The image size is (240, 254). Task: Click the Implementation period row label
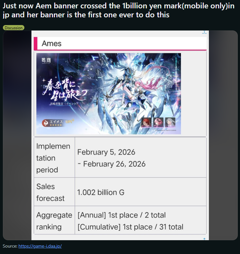pyautogui.click(x=53, y=158)
